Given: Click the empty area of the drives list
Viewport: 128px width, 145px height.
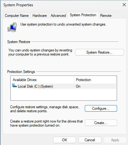Looking at the screenshot, I should pyautogui.click(x=64, y=94).
